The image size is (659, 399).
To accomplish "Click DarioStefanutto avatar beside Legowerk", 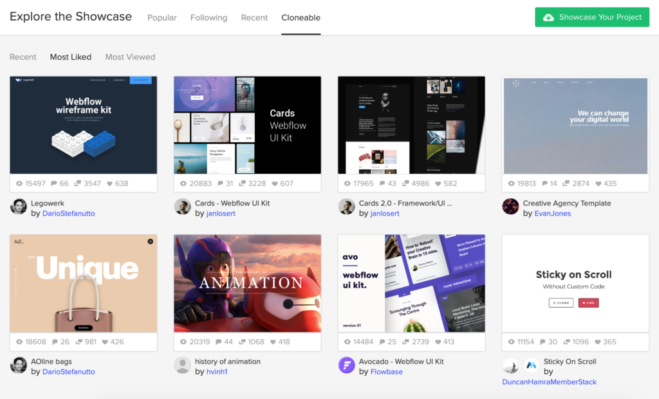I will [19, 207].
